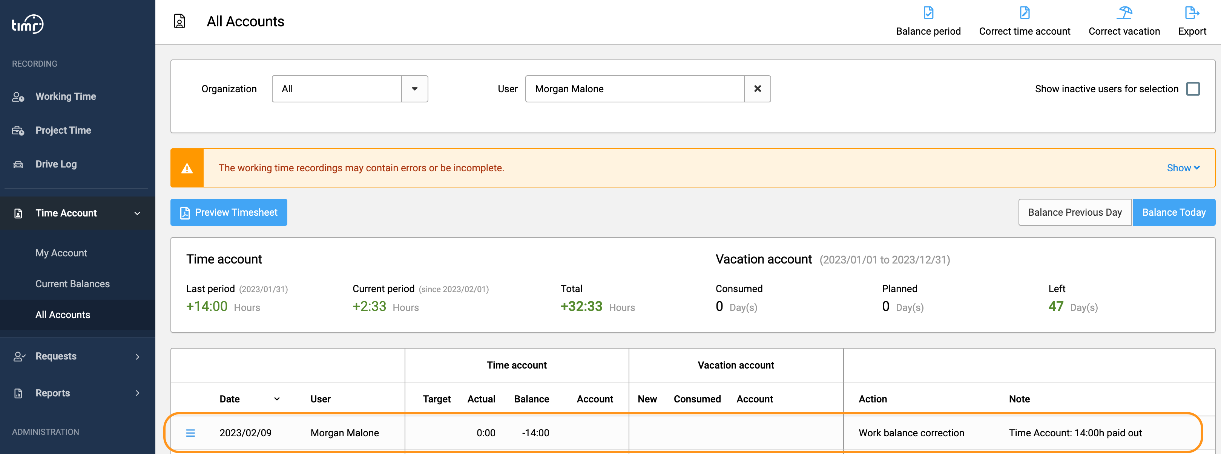Click the All Accounts page header icon

pos(179,21)
